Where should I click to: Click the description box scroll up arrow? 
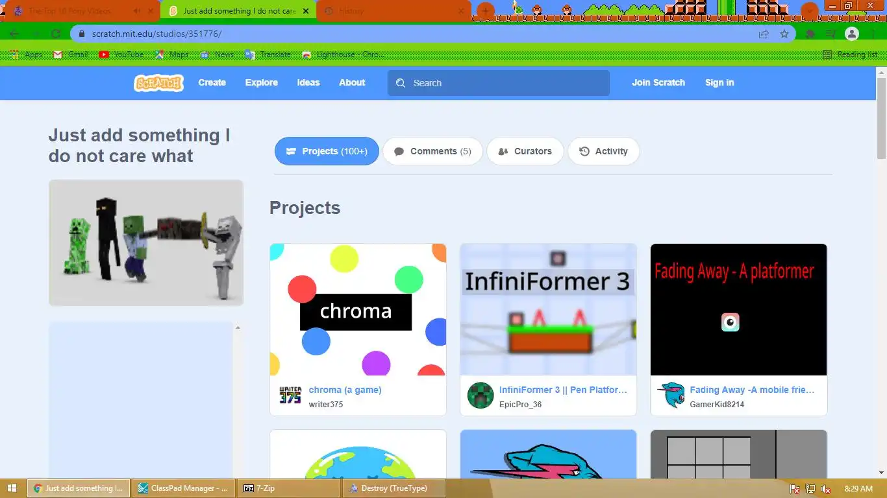pyautogui.click(x=238, y=328)
